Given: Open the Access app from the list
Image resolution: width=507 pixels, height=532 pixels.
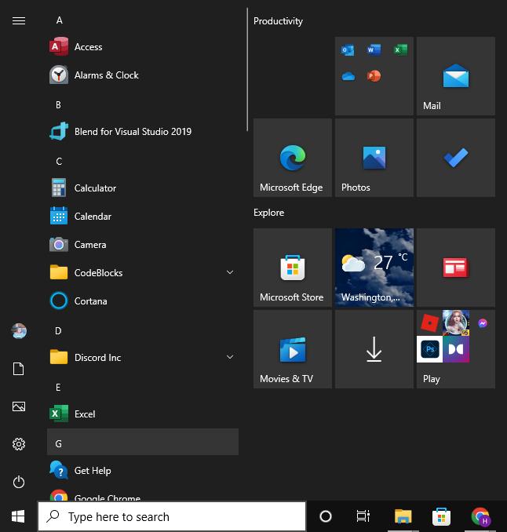Looking at the screenshot, I should pyautogui.click(x=143, y=46).
